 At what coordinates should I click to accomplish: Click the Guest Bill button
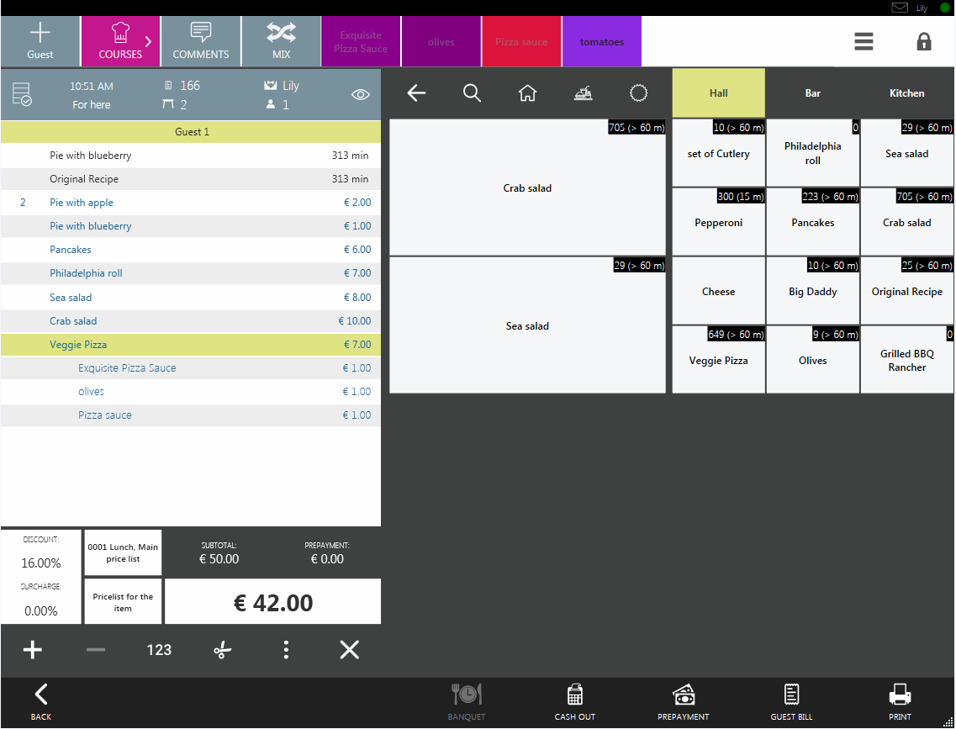[791, 701]
